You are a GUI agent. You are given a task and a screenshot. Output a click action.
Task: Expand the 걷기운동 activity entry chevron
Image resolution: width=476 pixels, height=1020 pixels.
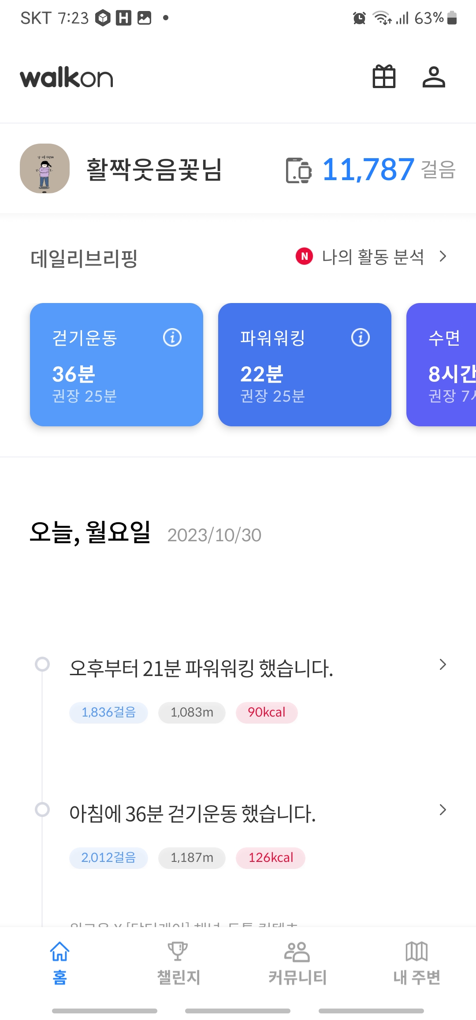pyautogui.click(x=443, y=810)
